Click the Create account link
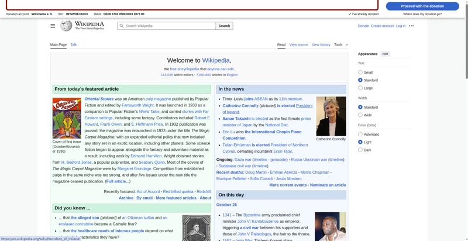 pos(383,26)
